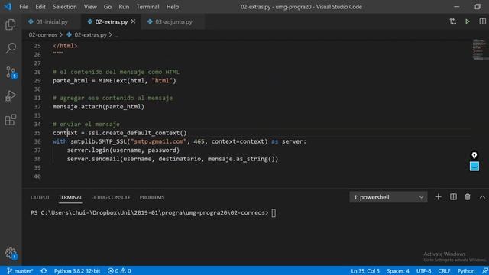The width and height of the screenshot is (489, 275).
Task: Change indentation via Spaces: 4
Action: [398, 271]
